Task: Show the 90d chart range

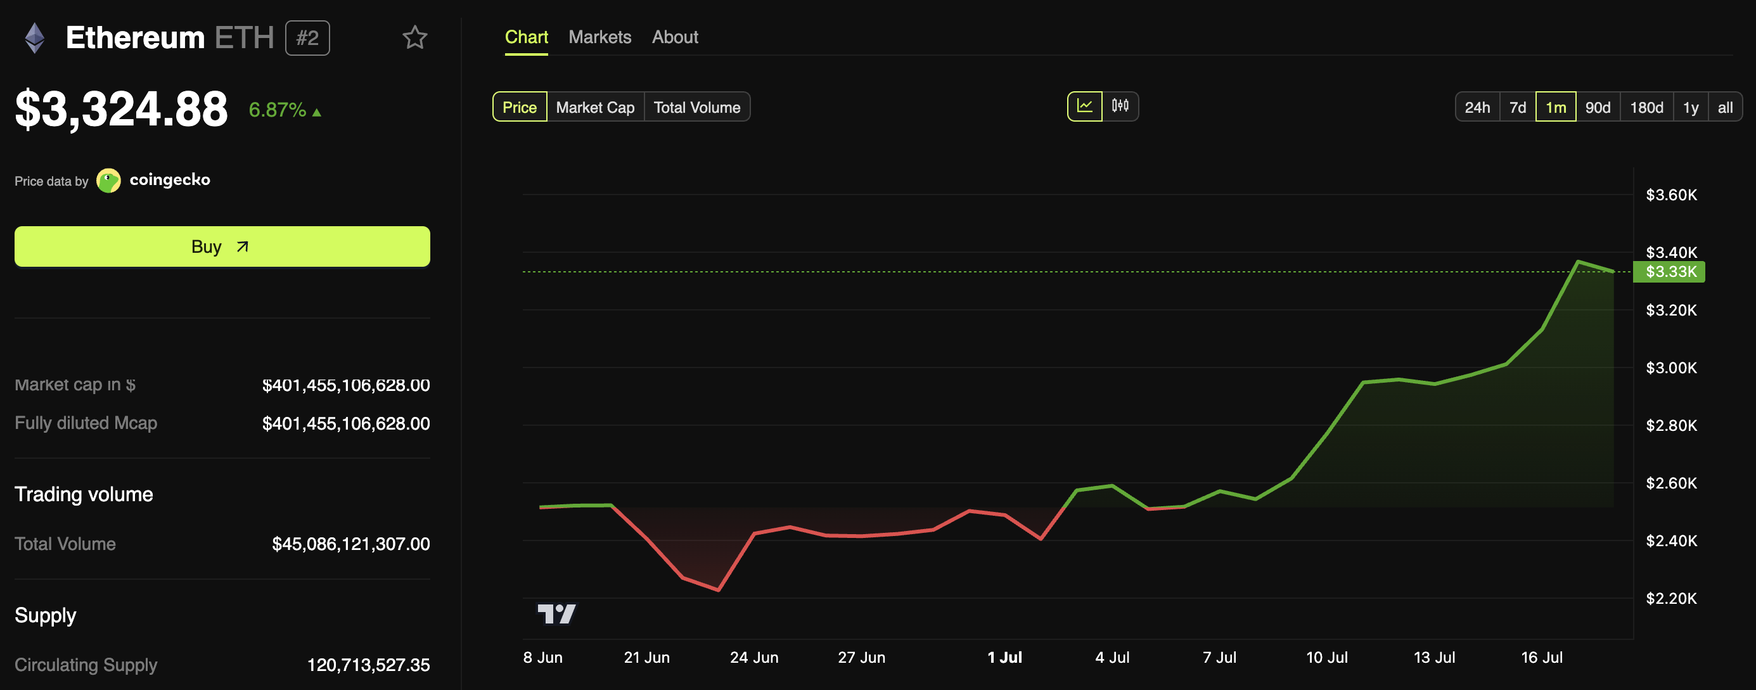Action: coord(1597,107)
